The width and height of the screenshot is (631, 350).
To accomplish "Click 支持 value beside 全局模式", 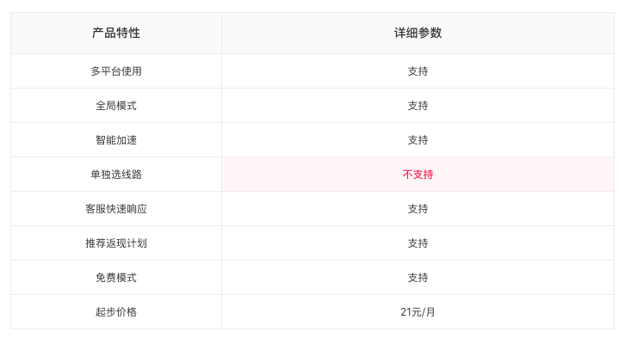I will [x=418, y=106].
